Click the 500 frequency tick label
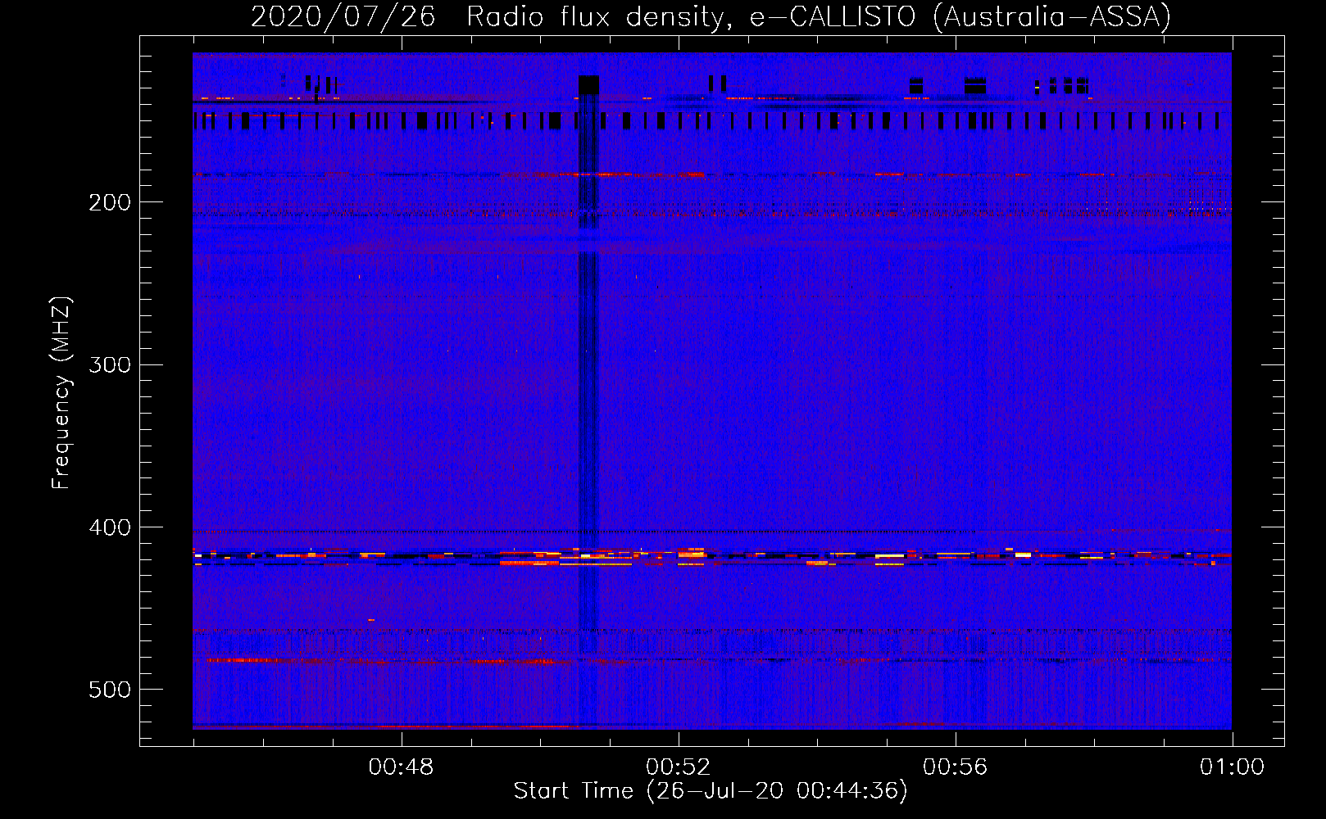1326x819 pixels. [x=110, y=690]
